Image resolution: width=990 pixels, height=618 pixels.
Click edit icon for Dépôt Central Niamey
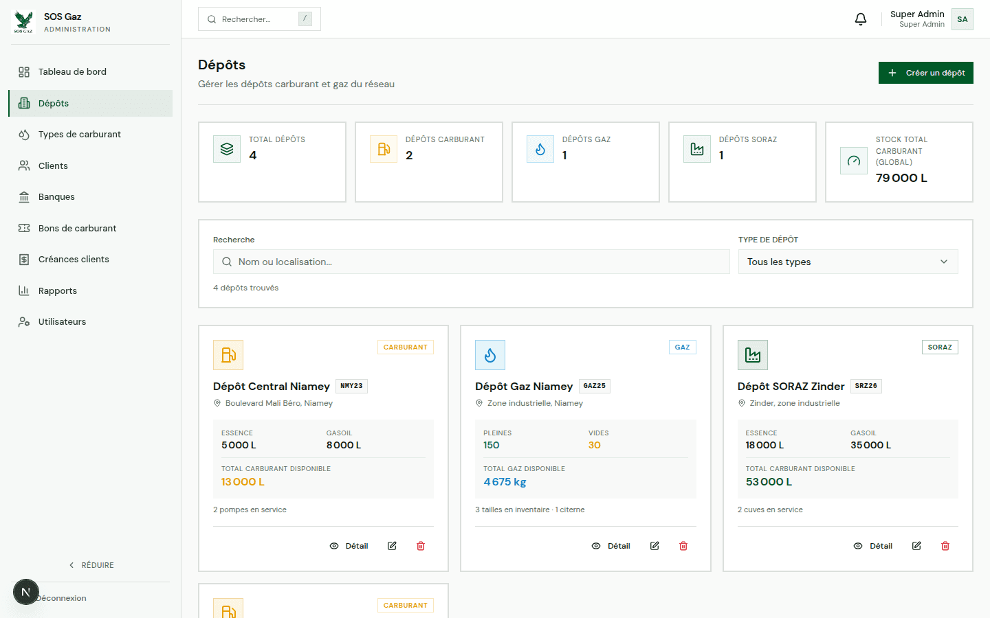click(392, 546)
